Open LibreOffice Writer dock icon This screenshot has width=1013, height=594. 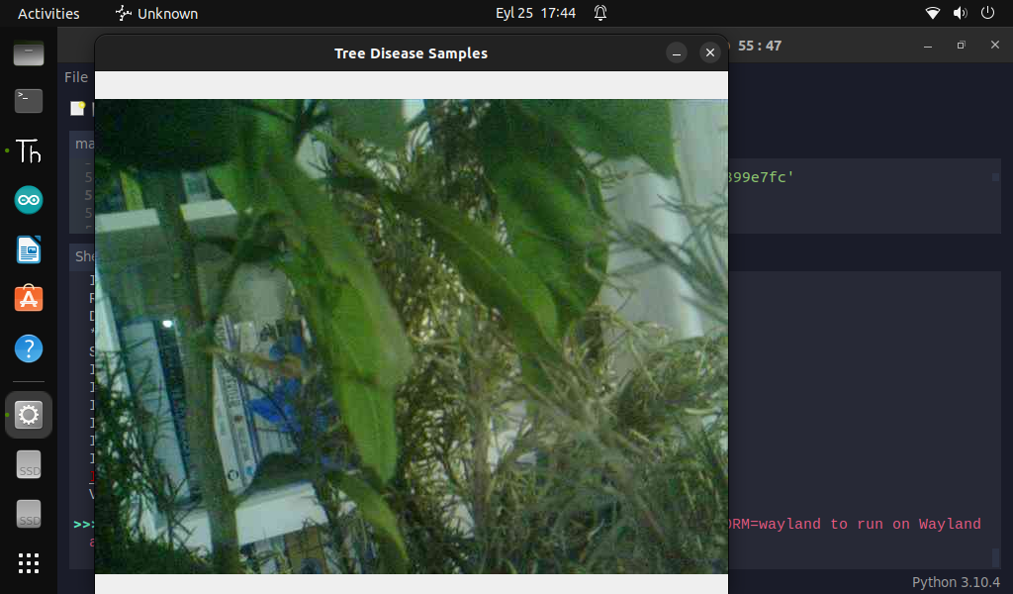(x=29, y=249)
